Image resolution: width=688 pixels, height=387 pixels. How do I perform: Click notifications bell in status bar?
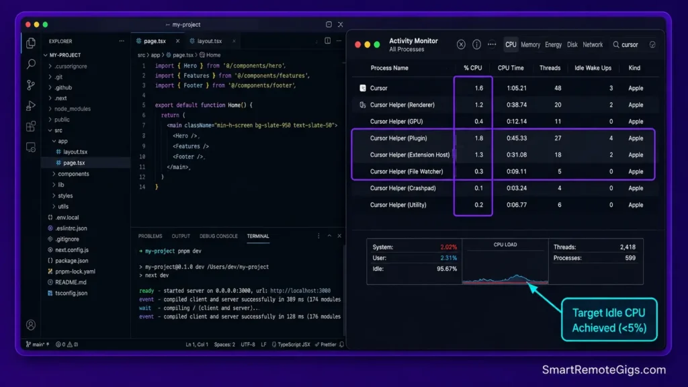(x=342, y=345)
